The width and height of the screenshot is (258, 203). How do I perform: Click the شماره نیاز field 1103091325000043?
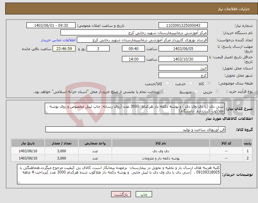[183, 26]
